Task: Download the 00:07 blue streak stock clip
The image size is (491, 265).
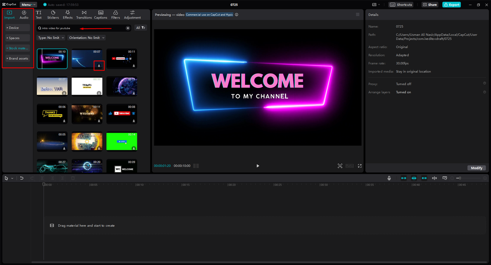Action: [99, 66]
